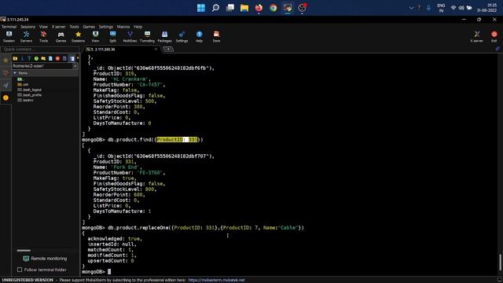
Task: Open the Sftp orange globe sidebar tab
Action: click(x=6, y=97)
